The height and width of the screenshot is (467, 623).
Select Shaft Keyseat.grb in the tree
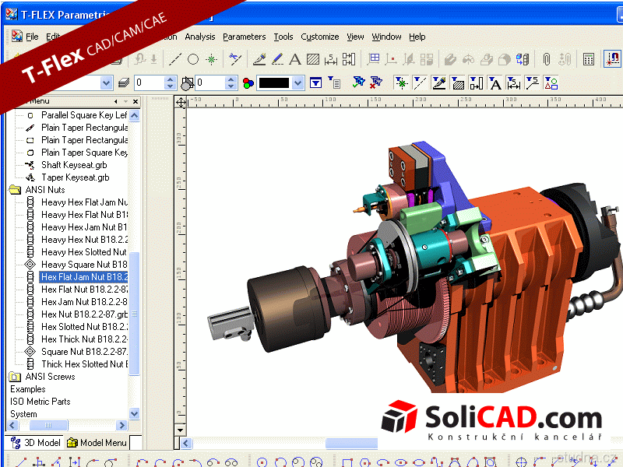[x=74, y=165]
